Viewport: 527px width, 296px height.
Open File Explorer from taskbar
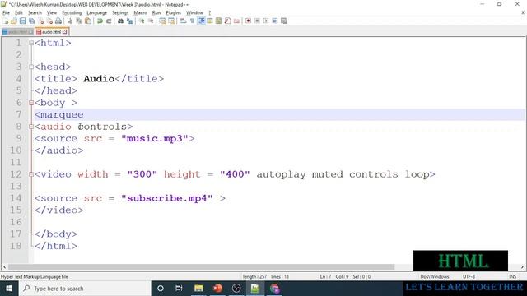[x=198, y=289]
